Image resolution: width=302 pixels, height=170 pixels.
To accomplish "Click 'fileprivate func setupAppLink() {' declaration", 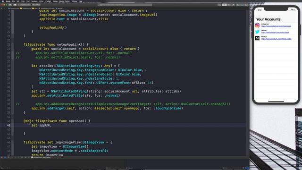I will 56,44.
